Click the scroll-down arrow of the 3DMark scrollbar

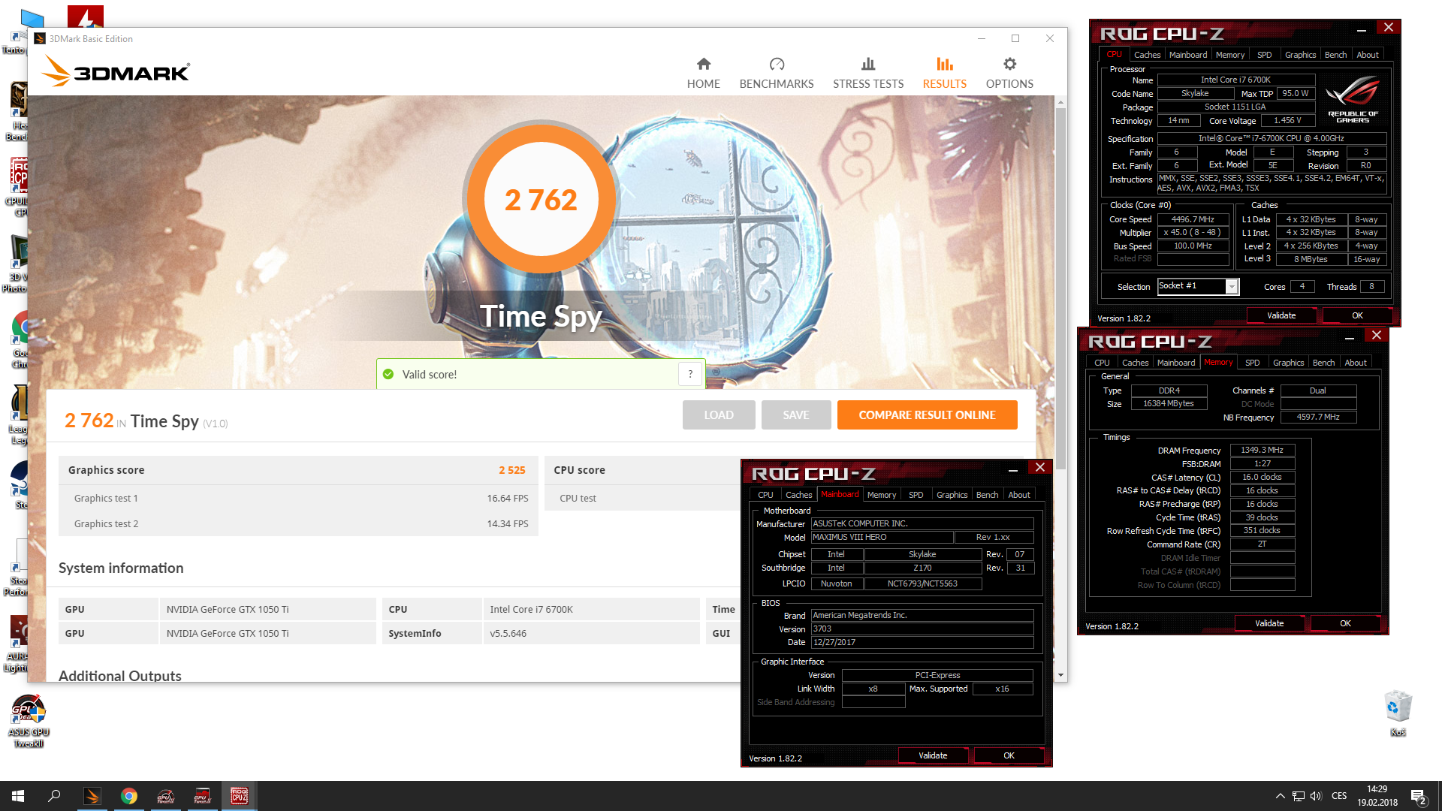click(1060, 675)
